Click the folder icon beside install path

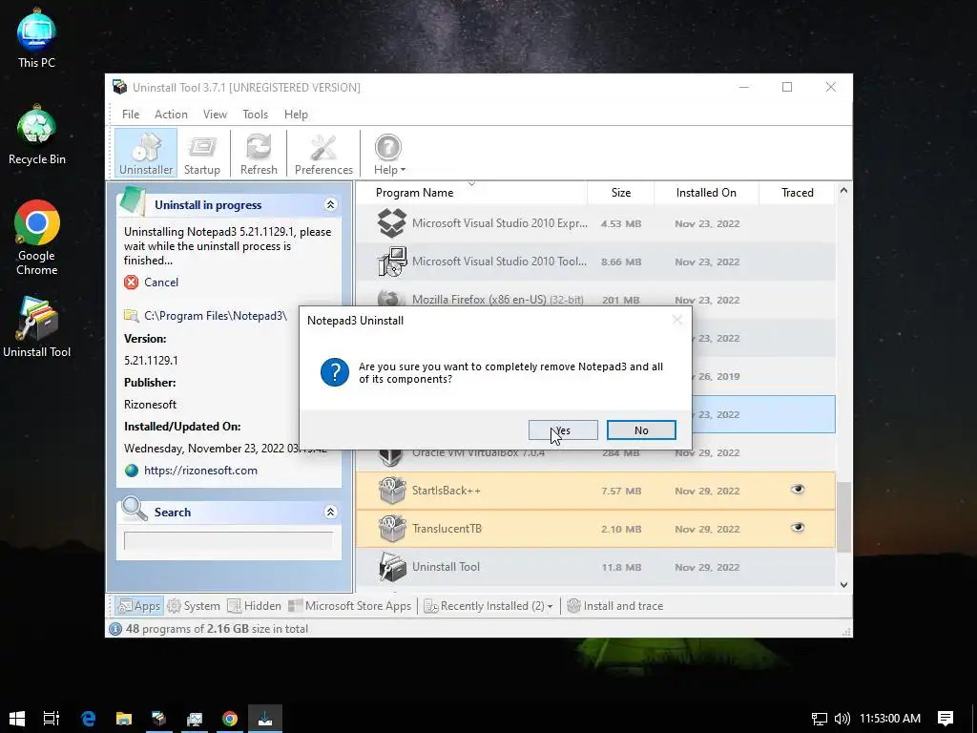click(131, 316)
